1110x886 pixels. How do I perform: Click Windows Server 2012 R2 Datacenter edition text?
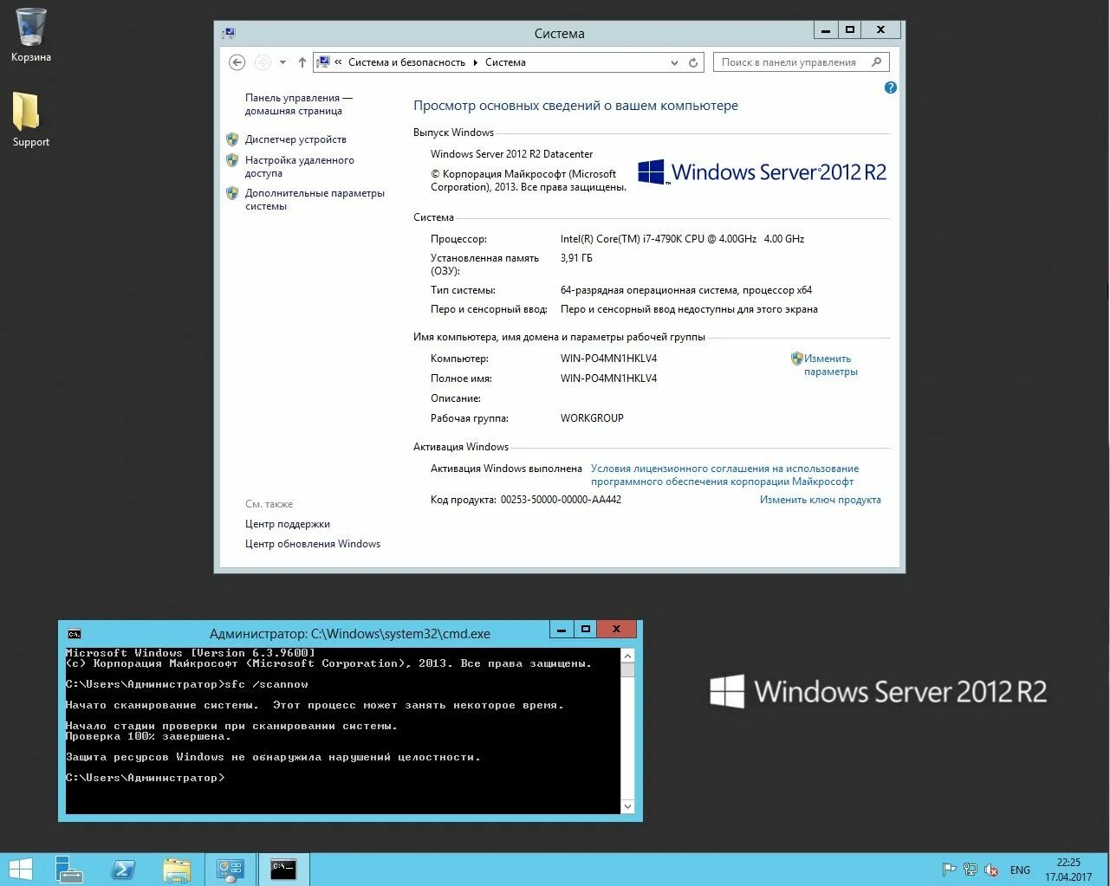pyautogui.click(x=511, y=154)
